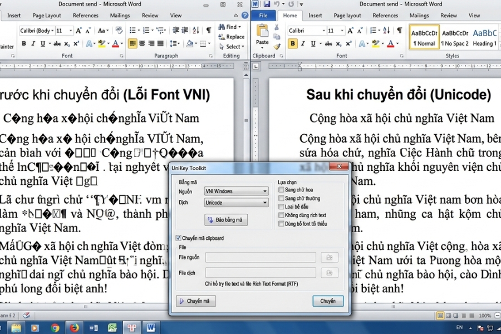This screenshot has width=501, height=334.
Task: Enable Không dùng rich text option
Action: point(281,215)
